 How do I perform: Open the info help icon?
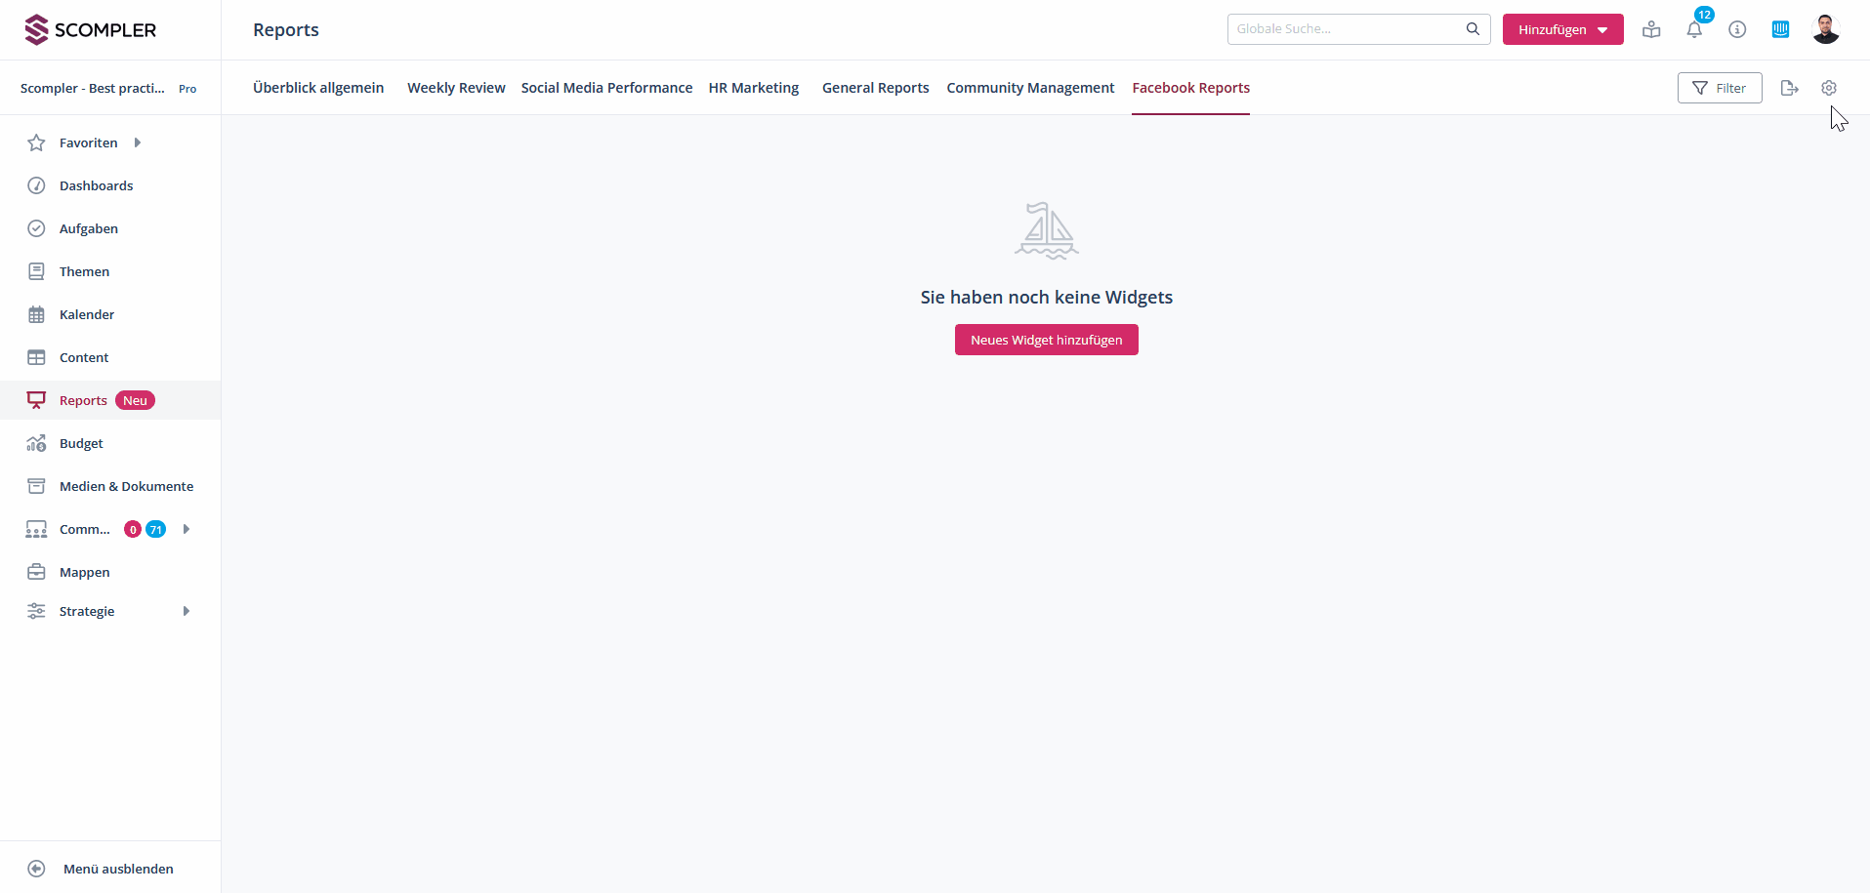pos(1737,29)
